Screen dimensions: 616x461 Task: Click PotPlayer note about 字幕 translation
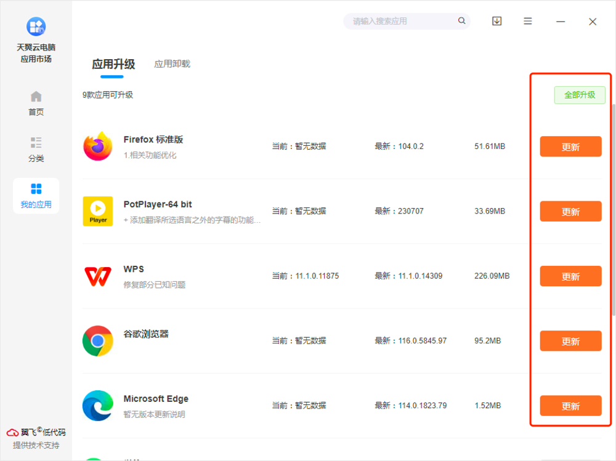tap(192, 220)
